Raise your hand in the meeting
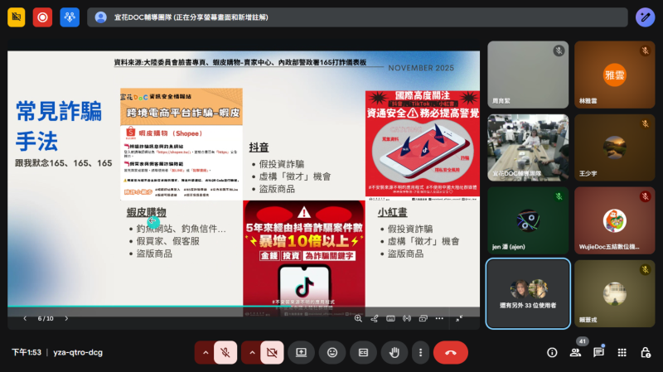 [394, 352]
